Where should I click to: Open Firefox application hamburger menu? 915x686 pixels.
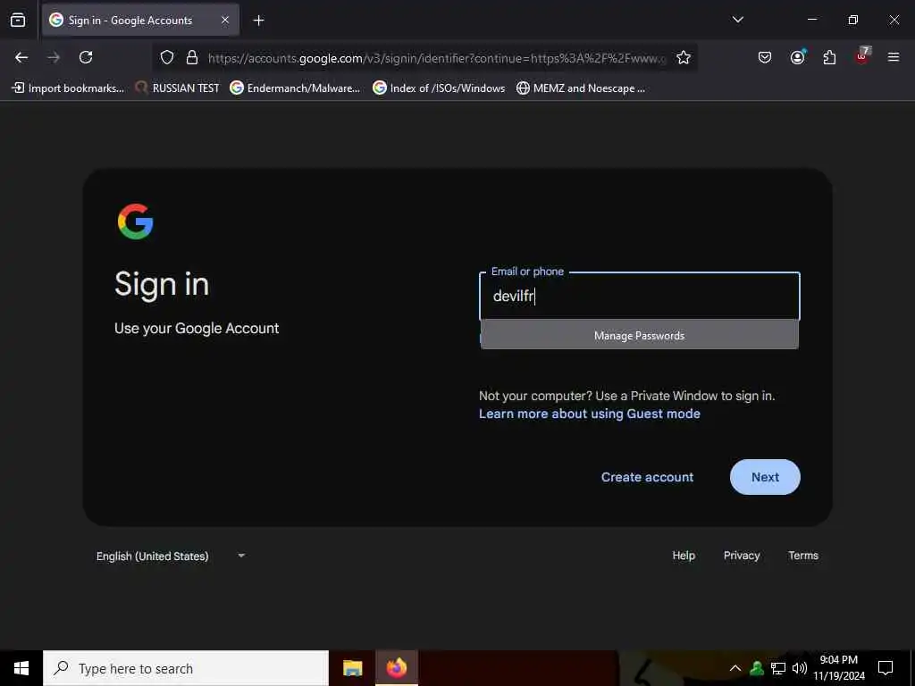[894, 57]
